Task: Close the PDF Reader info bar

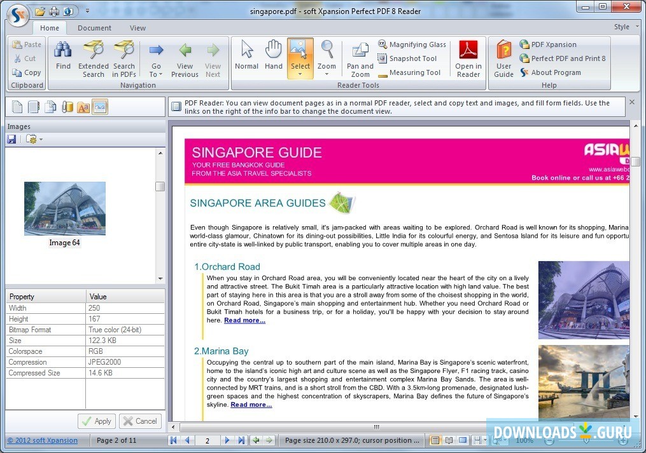Action: 632,102
